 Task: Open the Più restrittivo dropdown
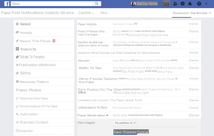coord(123,123)
